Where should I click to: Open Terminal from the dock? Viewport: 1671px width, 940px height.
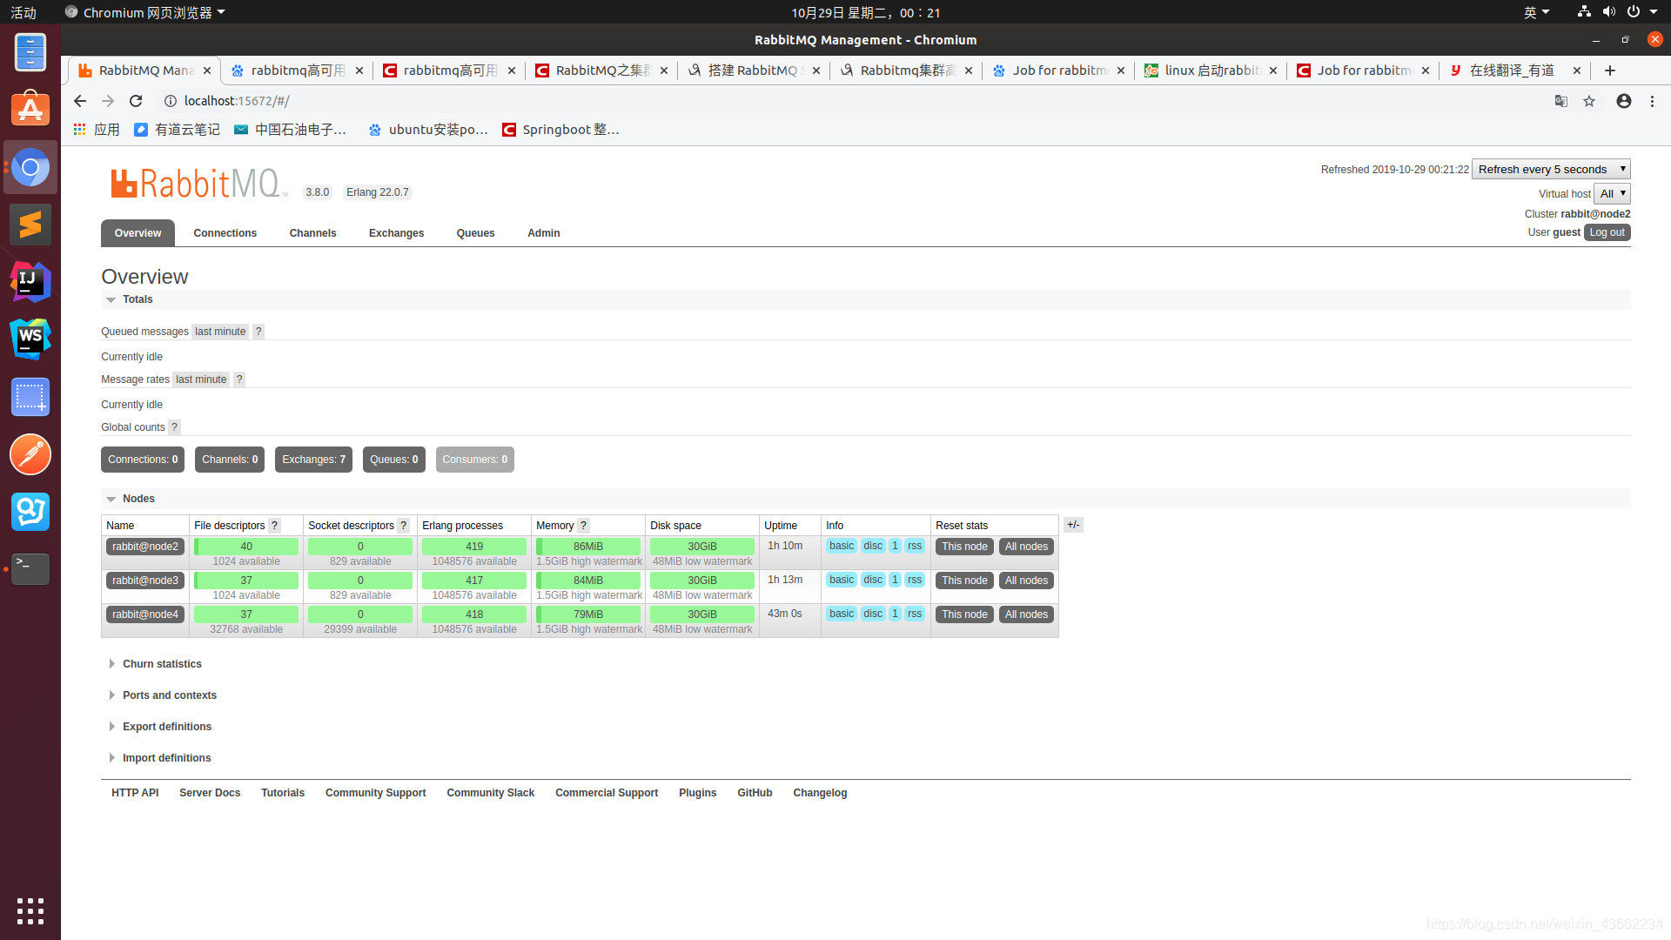point(30,569)
